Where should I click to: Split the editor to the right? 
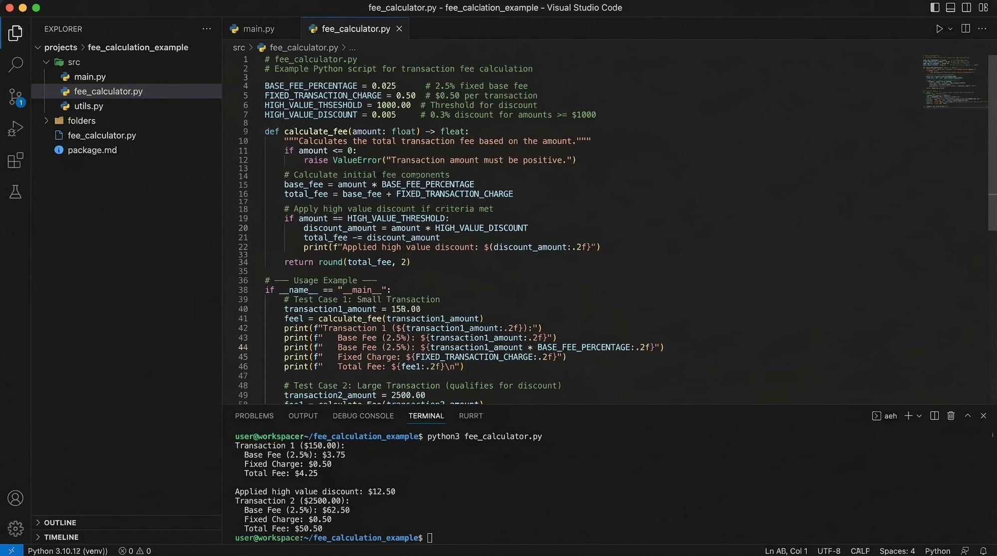pyautogui.click(x=966, y=29)
